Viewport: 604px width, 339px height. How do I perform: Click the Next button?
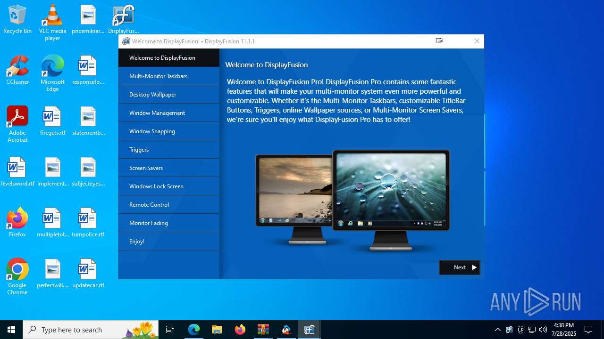point(460,267)
